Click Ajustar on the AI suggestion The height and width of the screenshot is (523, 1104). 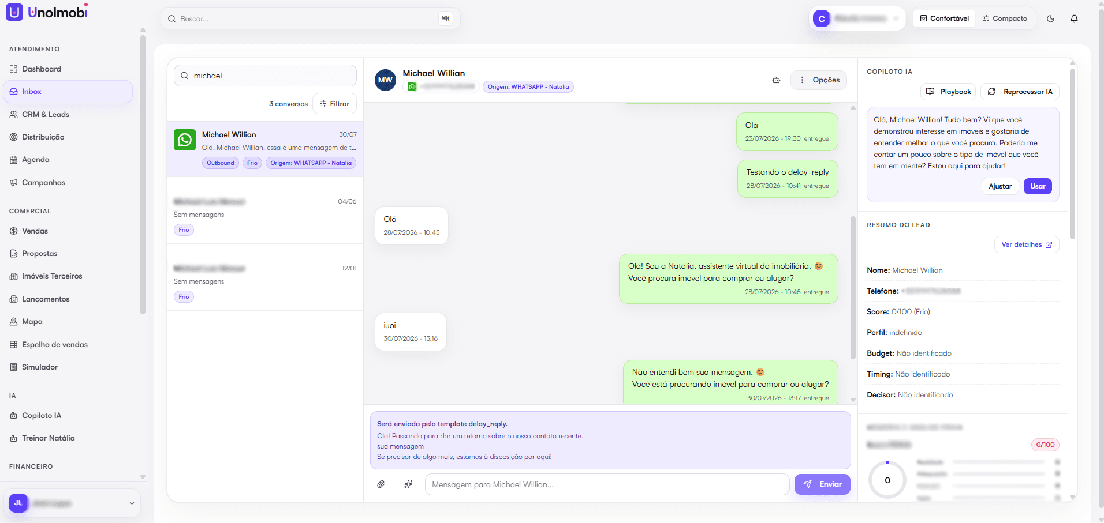click(1000, 186)
